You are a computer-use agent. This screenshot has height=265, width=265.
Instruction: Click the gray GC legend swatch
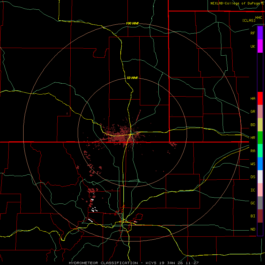[x=260, y=203]
